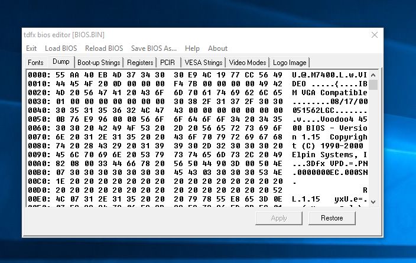Click ASCII text 'Elpin Systems, I'
Image resolution: width=416 pixels, height=263 pixels.
pyautogui.click(x=330, y=155)
